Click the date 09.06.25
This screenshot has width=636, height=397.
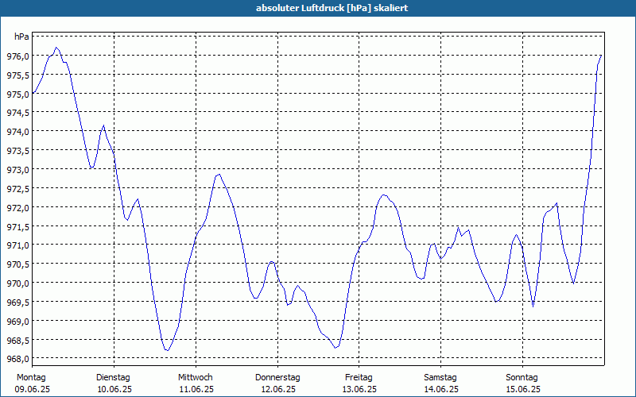(33, 389)
